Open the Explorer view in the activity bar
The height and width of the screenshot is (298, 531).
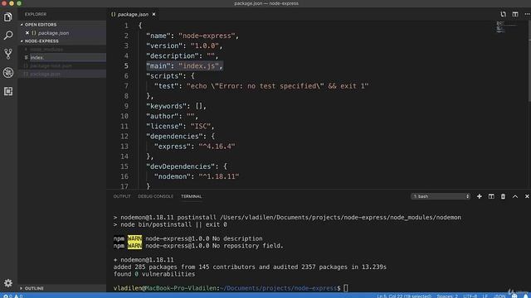click(8, 17)
